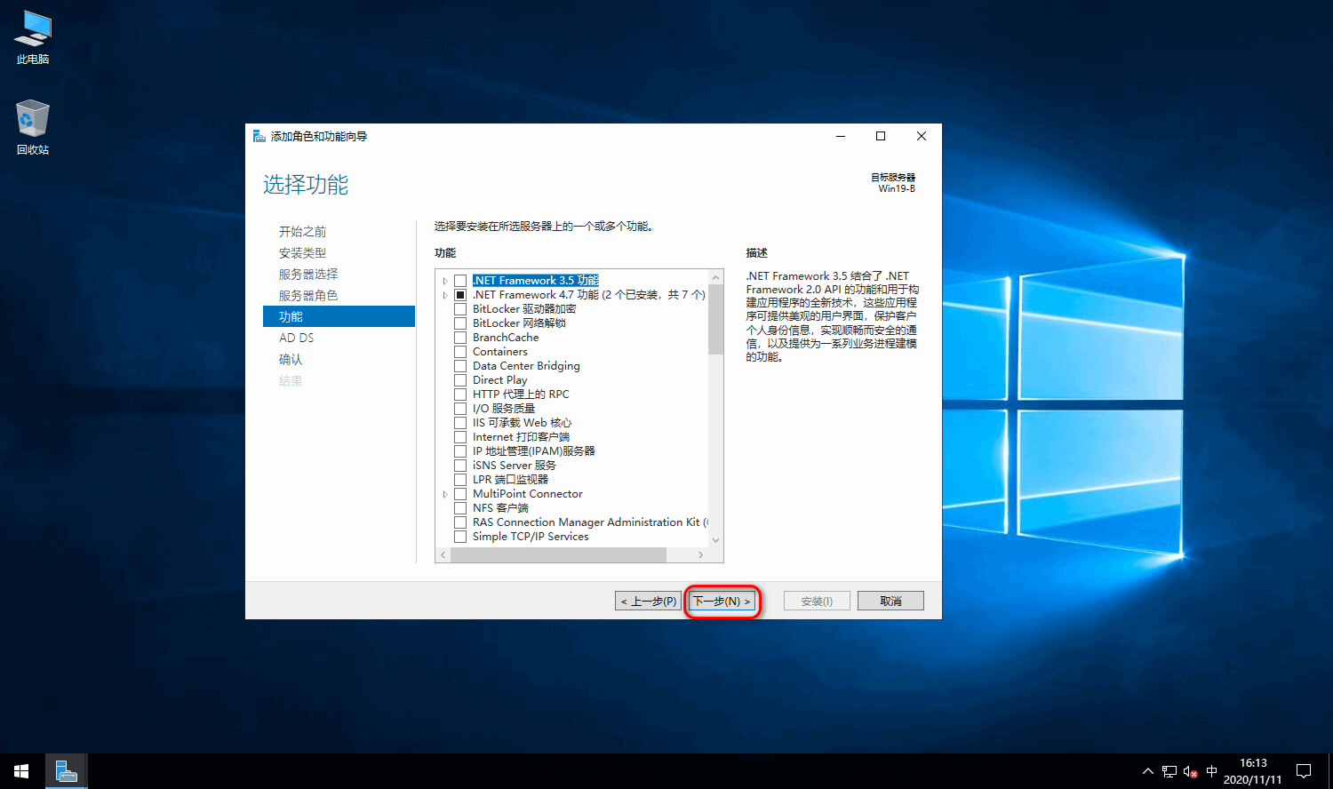Go to 服务器角色 wizard step
The width and height of the screenshot is (1333, 789).
pyautogui.click(x=308, y=295)
